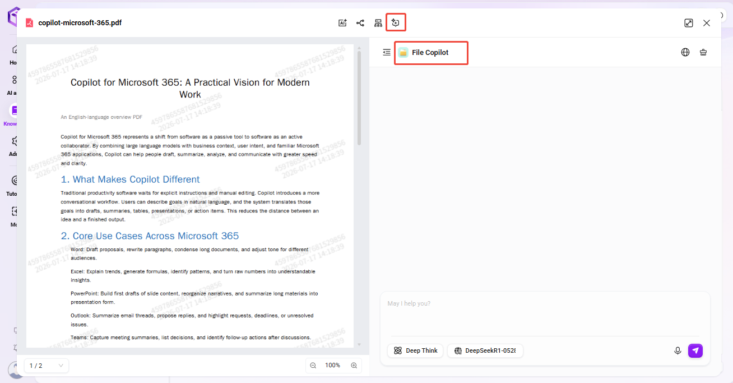Screen dimensions: 733x383
Task: Open the DeepSeekR1-0528 model selector
Action: 485,350
